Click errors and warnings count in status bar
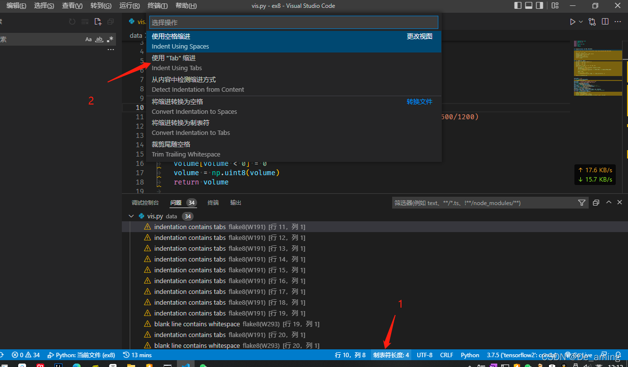The width and height of the screenshot is (628, 367). (x=26, y=355)
